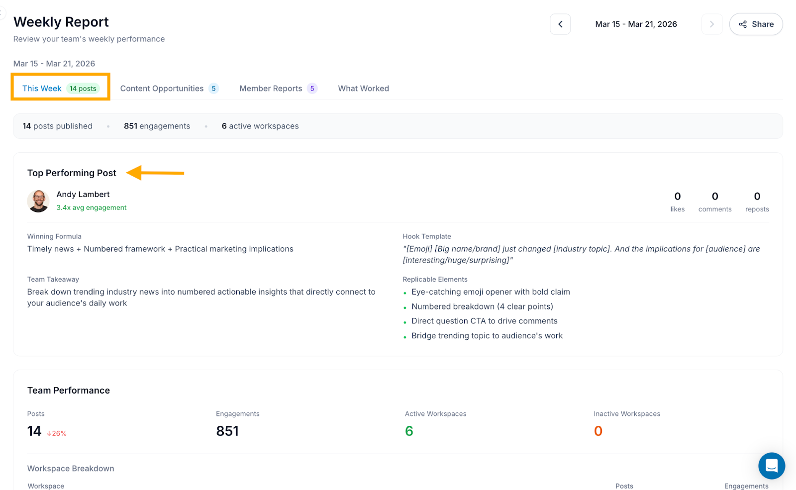The height and width of the screenshot is (490, 796).
Task: Click the reposts count on top post
Action: click(x=757, y=196)
